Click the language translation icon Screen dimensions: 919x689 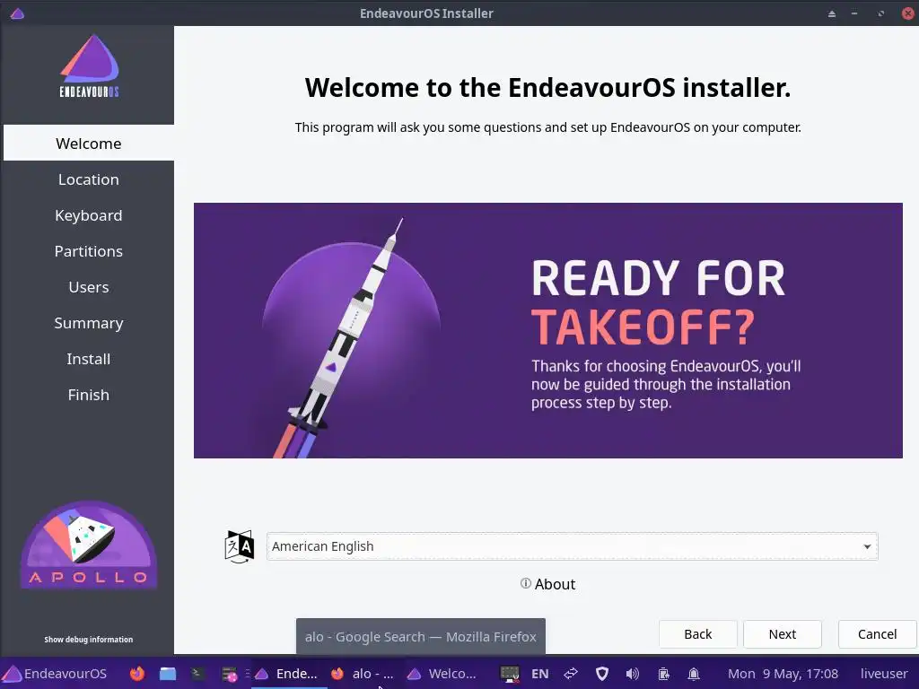coord(239,546)
